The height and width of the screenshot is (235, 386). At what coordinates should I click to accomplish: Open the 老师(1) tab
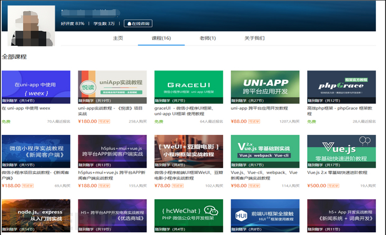(208, 38)
